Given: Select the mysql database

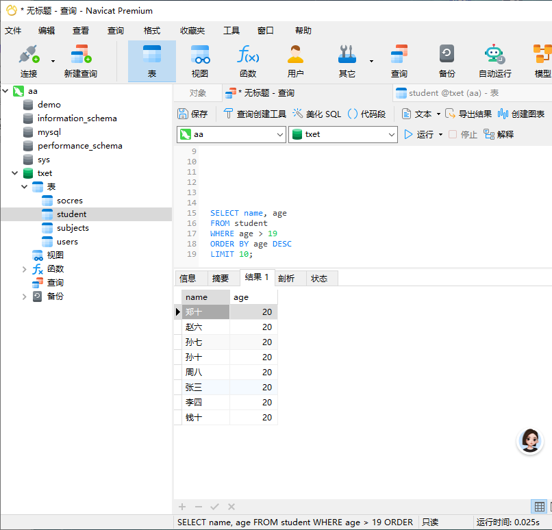Looking at the screenshot, I should 49,132.
